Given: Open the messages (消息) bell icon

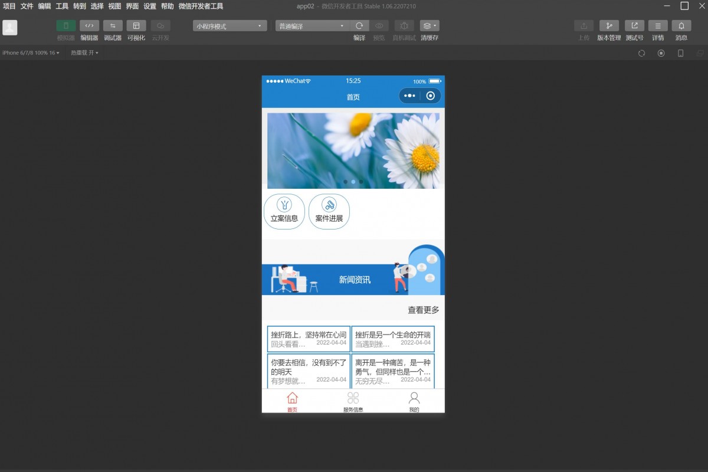Looking at the screenshot, I should pyautogui.click(x=681, y=26).
